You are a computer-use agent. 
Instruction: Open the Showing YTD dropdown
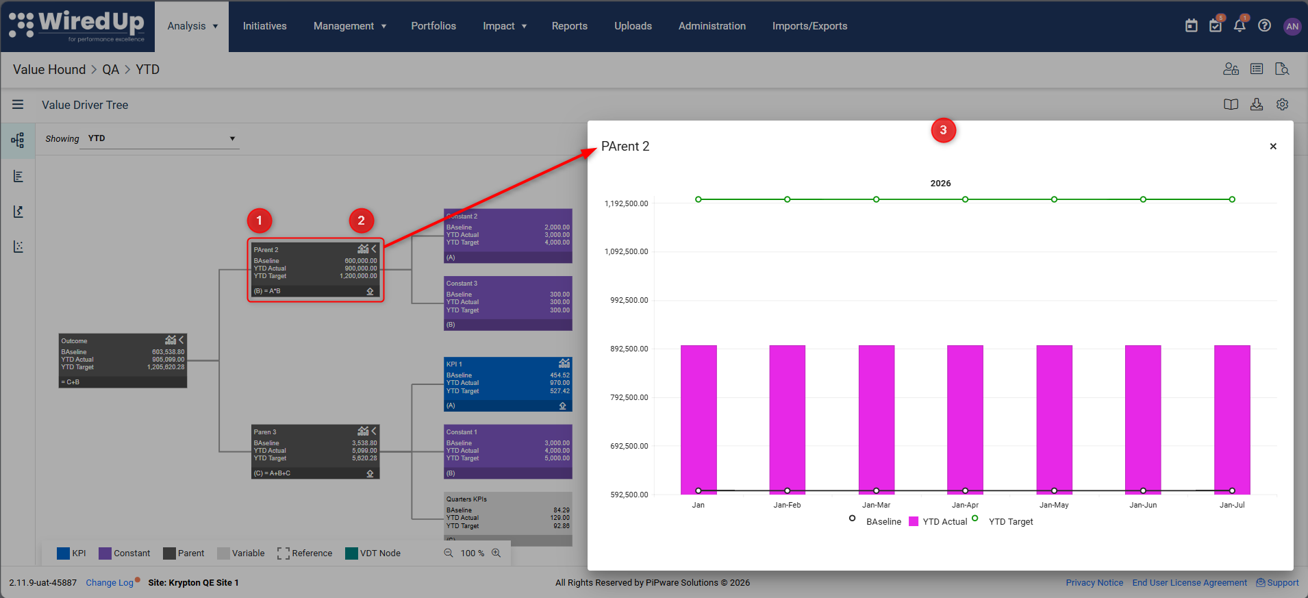coord(159,138)
